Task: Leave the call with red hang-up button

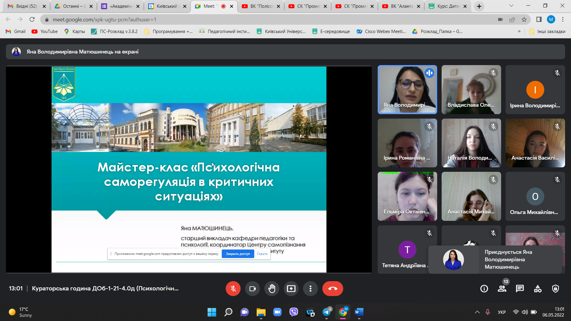Action: point(332,289)
